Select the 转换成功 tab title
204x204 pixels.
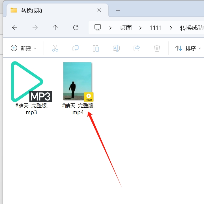(x=32, y=10)
